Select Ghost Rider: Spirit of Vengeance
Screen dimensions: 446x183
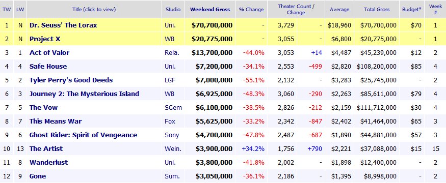[x=84, y=135]
